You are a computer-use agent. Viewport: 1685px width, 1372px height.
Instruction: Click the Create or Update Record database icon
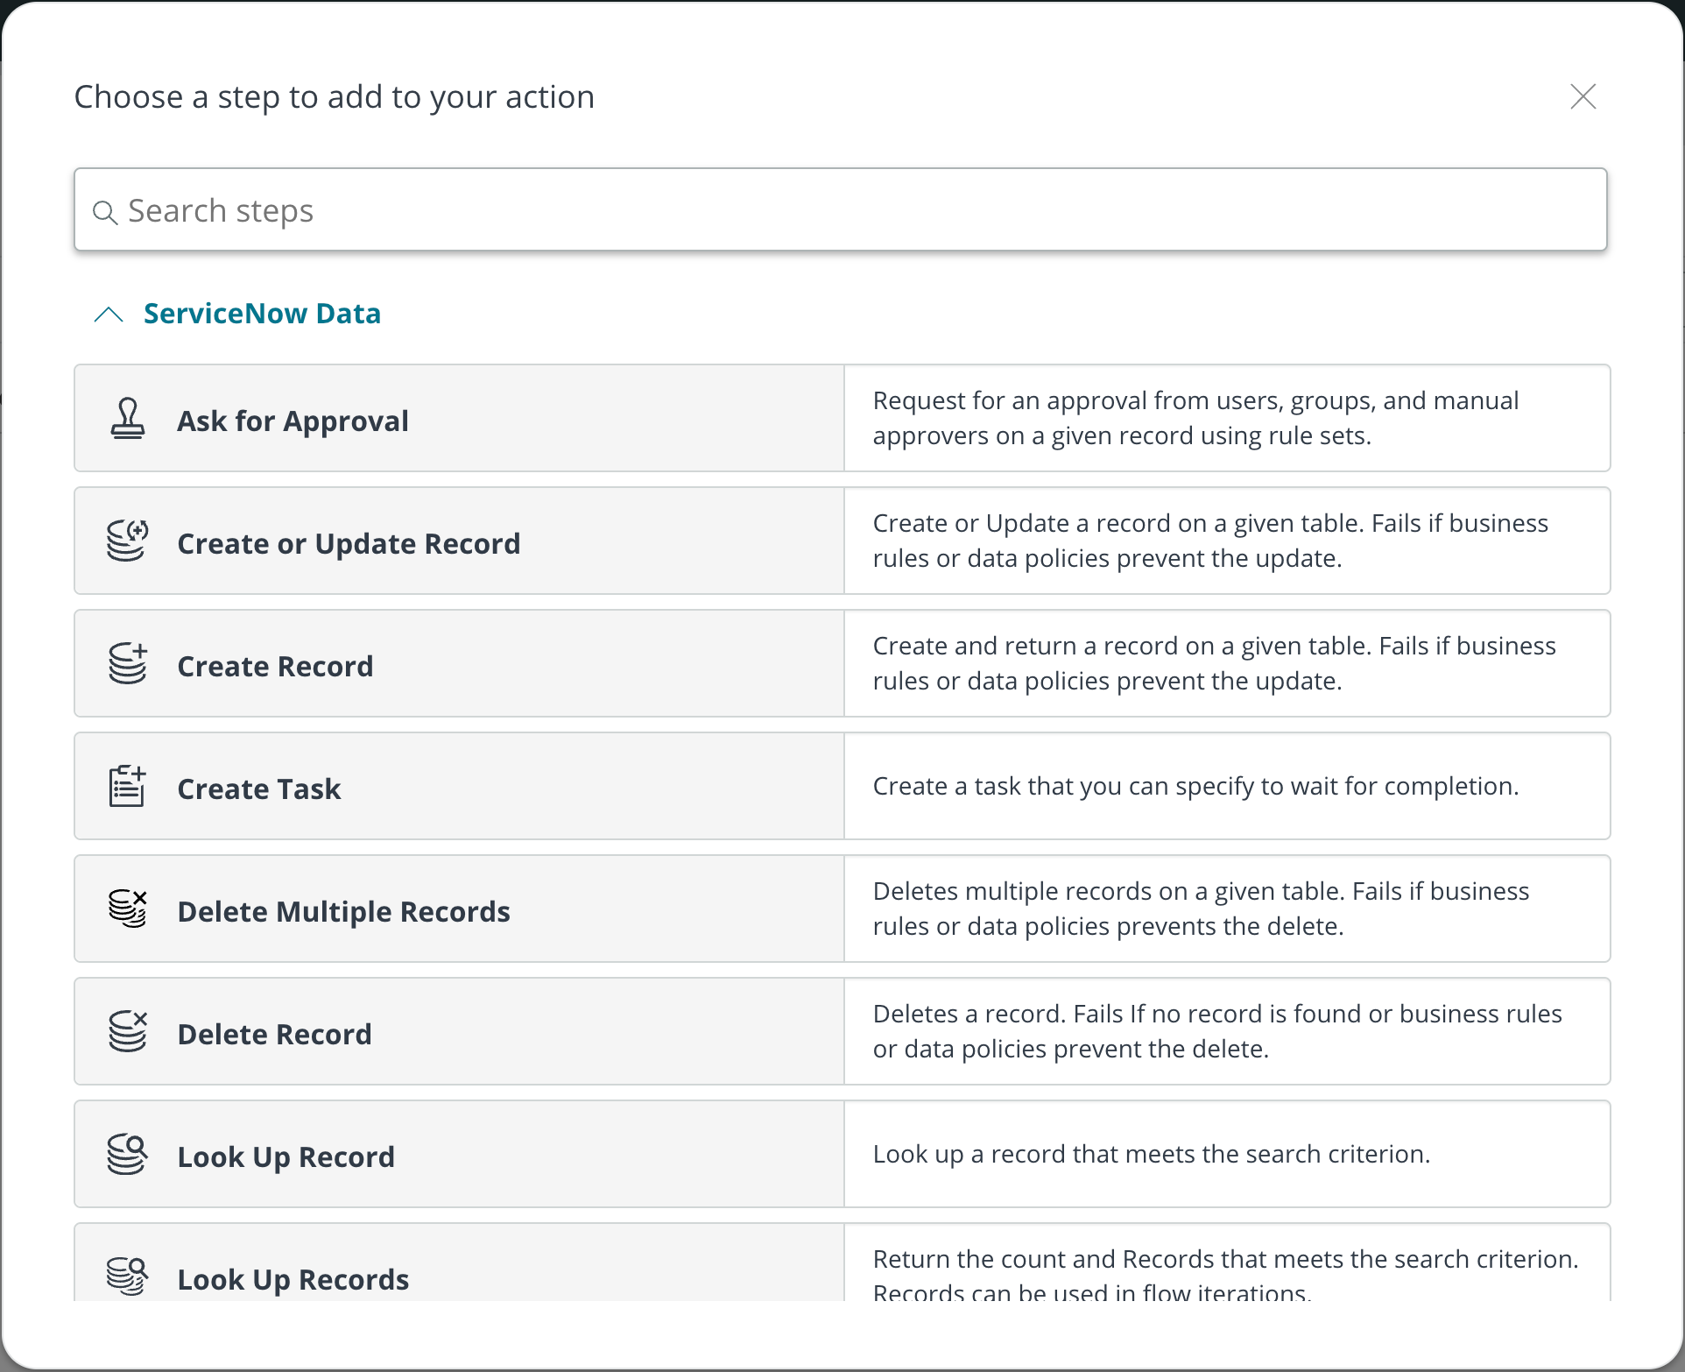pos(127,541)
